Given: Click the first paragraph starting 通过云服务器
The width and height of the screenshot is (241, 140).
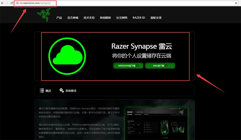Looking at the screenshot, I should pyautogui.click(x=79, y=112).
